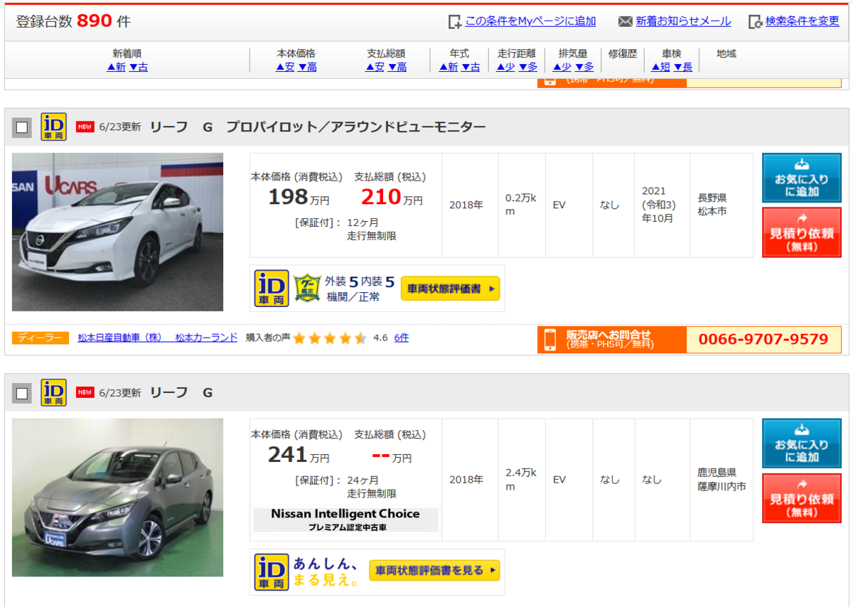The image size is (853, 607).
Task: Sort 排気量 smallest first (▲少)
Action: pos(562,67)
